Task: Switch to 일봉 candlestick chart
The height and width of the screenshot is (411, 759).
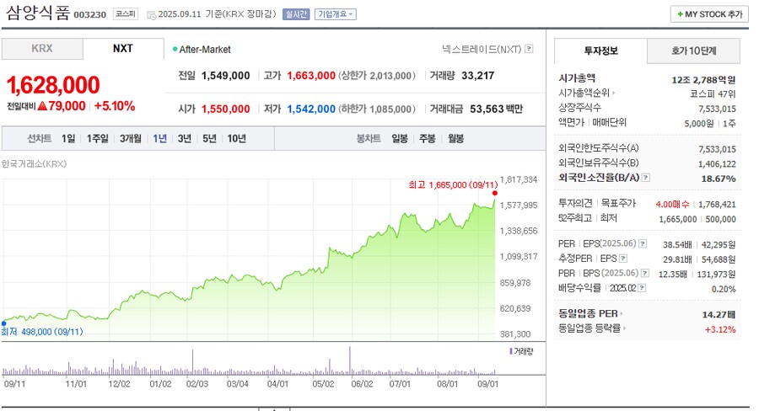Action: (x=400, y=139)
